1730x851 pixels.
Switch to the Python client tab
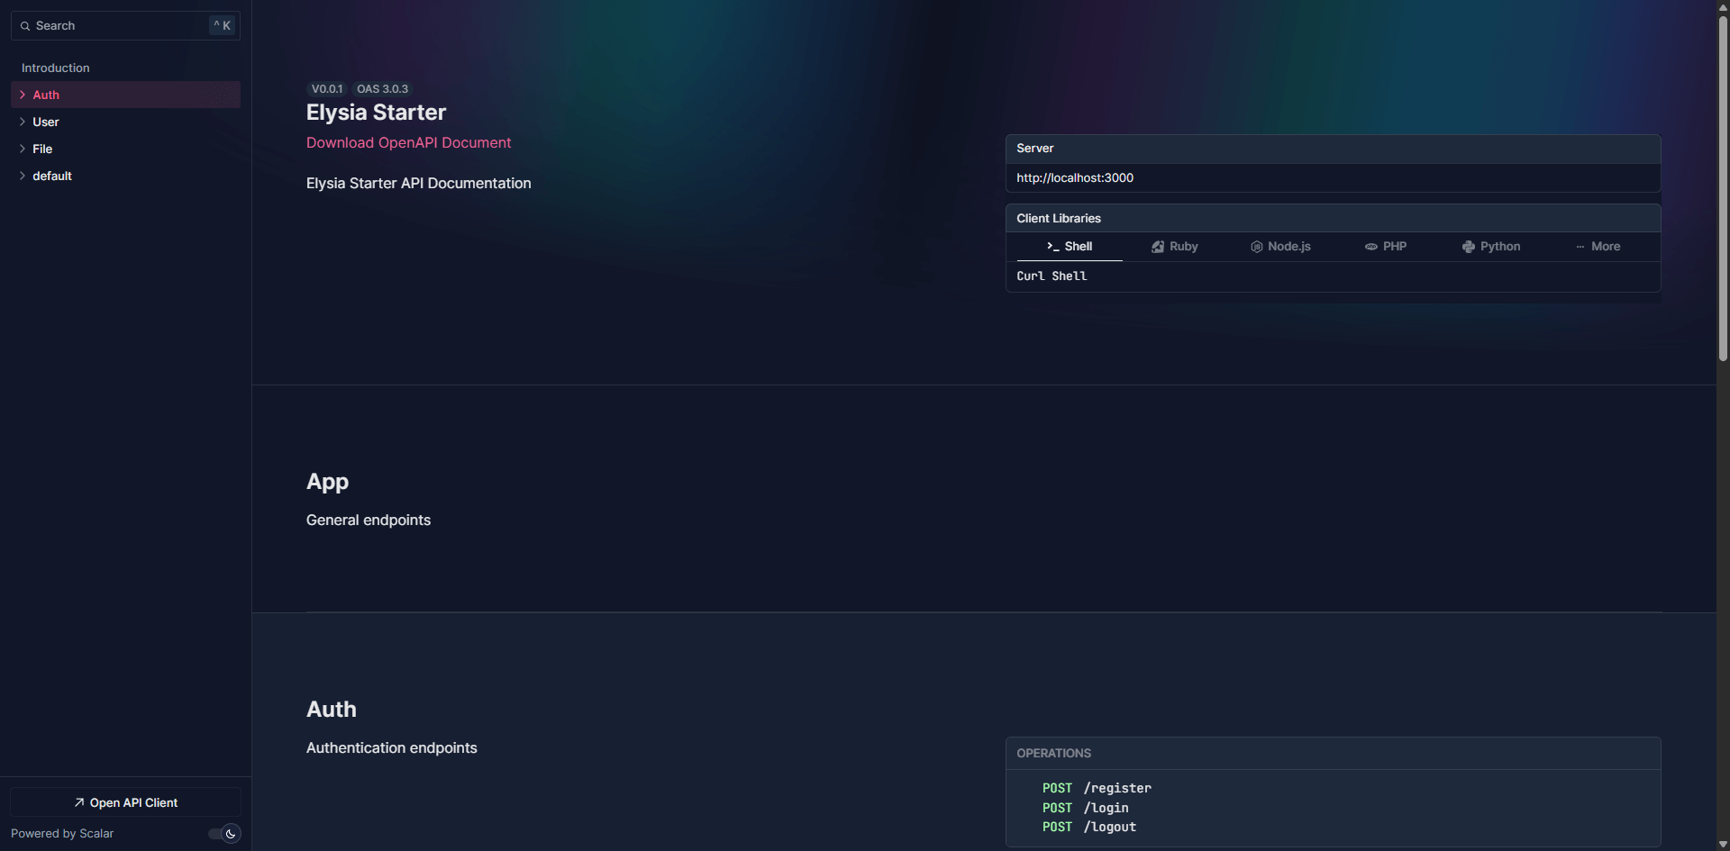[1491, 247]
